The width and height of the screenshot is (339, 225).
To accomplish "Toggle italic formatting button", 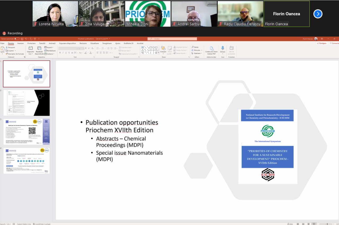I will 63,53.
